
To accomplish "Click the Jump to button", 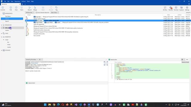I will 188,12.
